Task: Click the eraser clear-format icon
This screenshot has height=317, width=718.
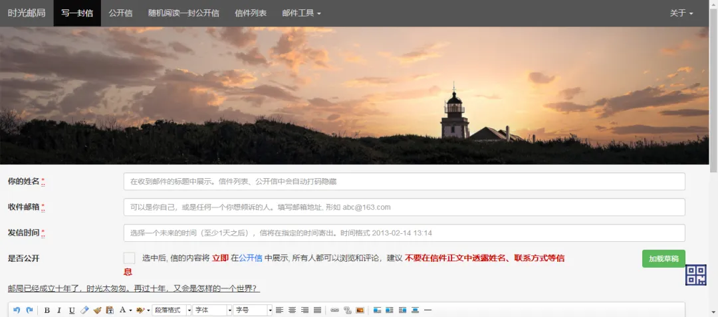Action: (x=84, y=310)
